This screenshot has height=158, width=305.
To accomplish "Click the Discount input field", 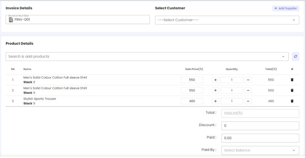I will [x=260, y=126].
